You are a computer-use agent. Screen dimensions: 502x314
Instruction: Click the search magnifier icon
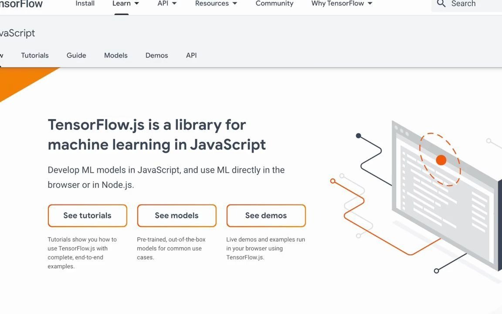pos(441,4)
